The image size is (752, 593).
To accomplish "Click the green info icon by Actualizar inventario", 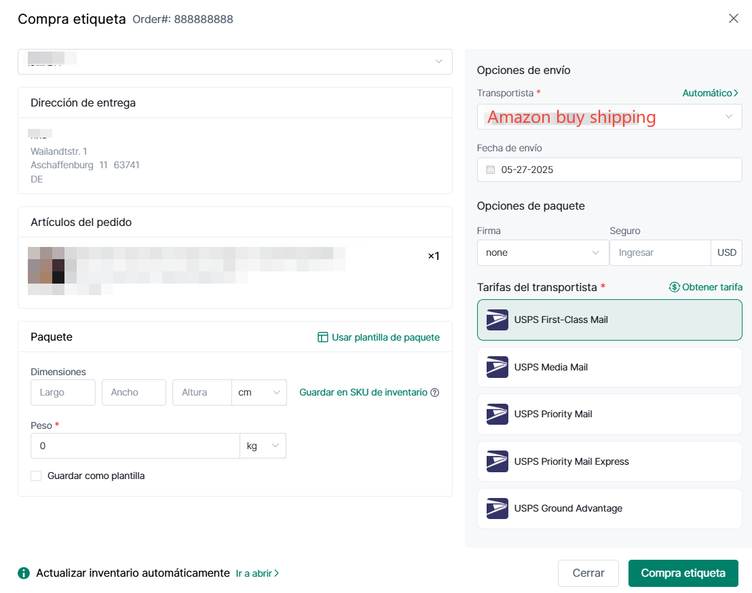I will [x=24, y=573].
